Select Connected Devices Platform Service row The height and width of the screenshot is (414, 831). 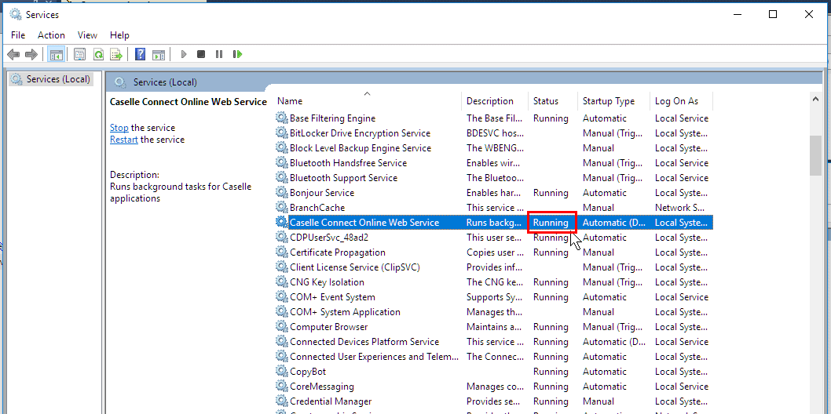tap(494, 342)
